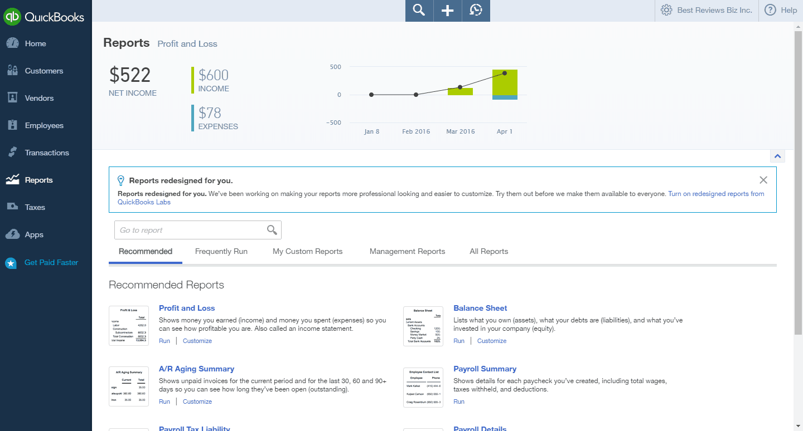Click the Go to report search field
The image size is (803, 431).
[190, 229]
